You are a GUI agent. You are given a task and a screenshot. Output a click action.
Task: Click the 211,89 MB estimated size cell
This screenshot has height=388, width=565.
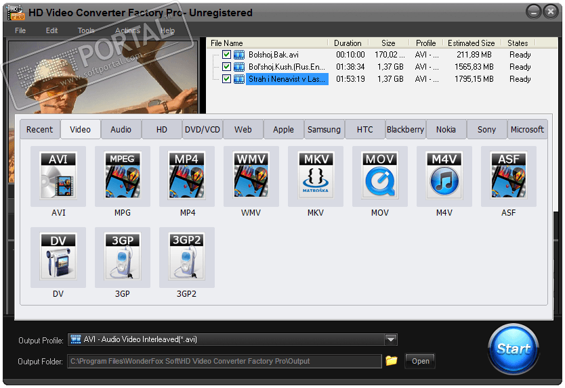point(474,55)
